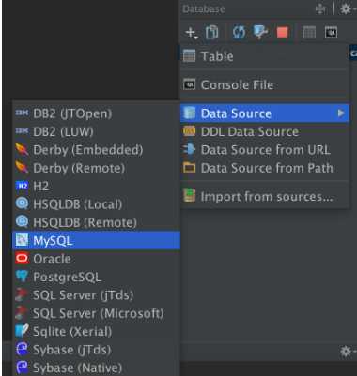Click the table editor grid toolbar icon
This screenshot has width=357, height=376.
(x=309, y=32)
